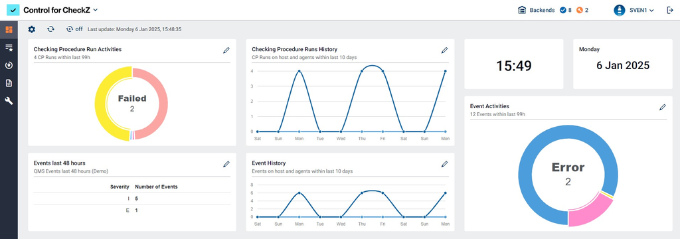The image size is (680, 239).
Task: Click the Event Activities title
Action: [489, 106]
